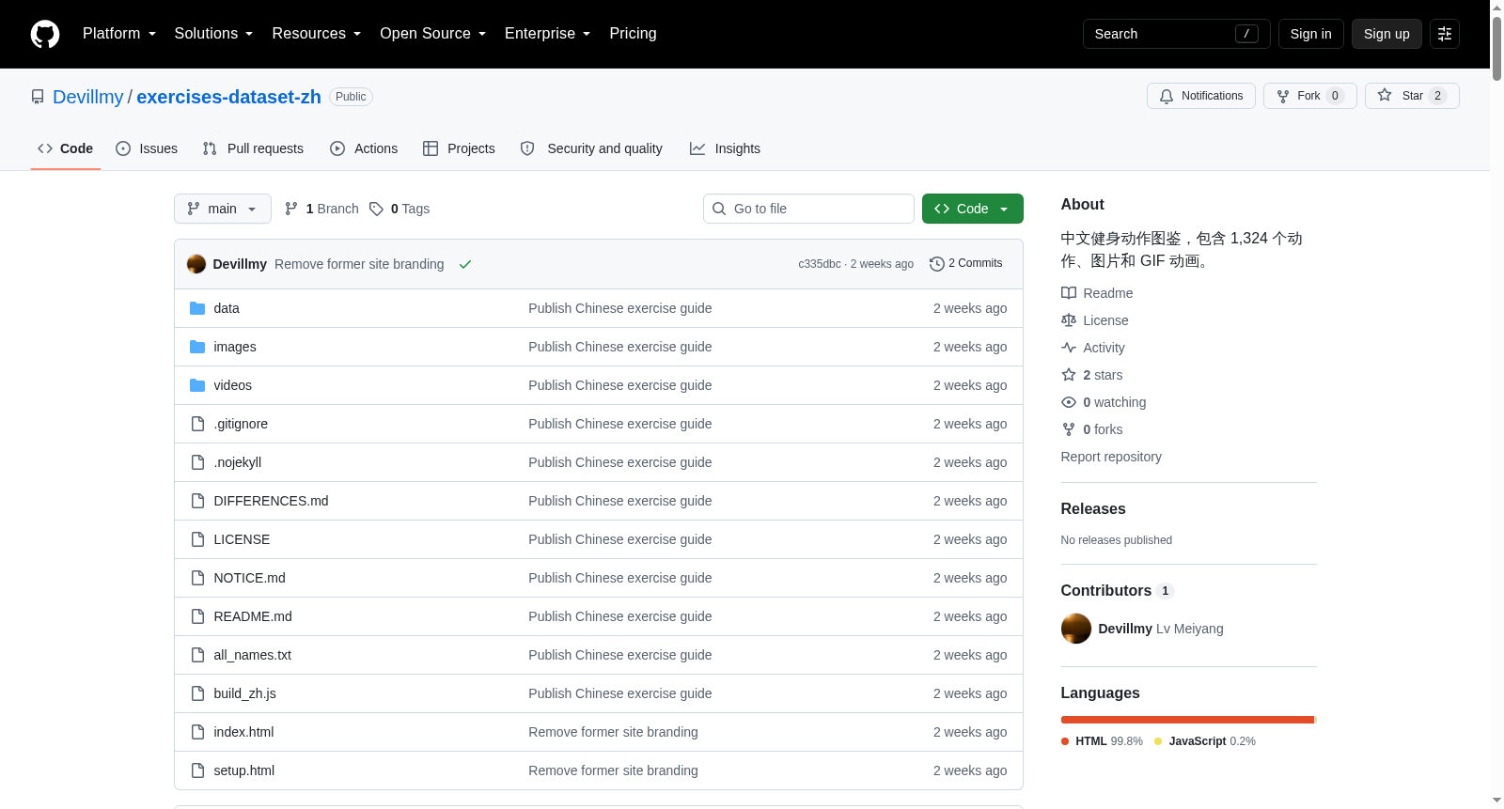This screenshot has width=1504, height=809.
Task: Click the Search field in the header
Action: [1177, 34]
